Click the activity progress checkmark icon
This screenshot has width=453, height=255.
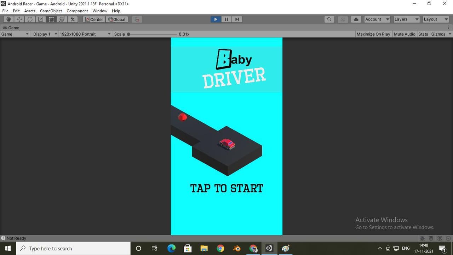pos(448,238)
